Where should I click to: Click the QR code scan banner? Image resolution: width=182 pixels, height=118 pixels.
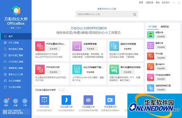click(x=15, y=112)
